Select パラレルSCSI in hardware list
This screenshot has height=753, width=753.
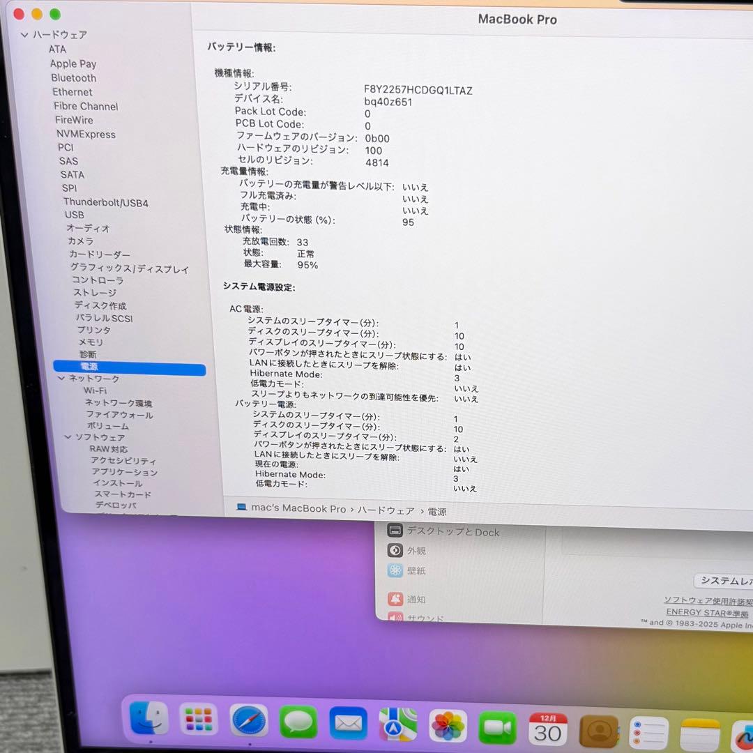pyautogui.click(x=104, y=317)
